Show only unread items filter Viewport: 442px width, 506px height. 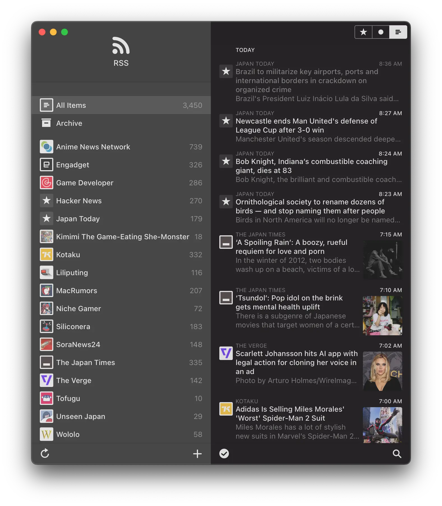pos(381,32)
